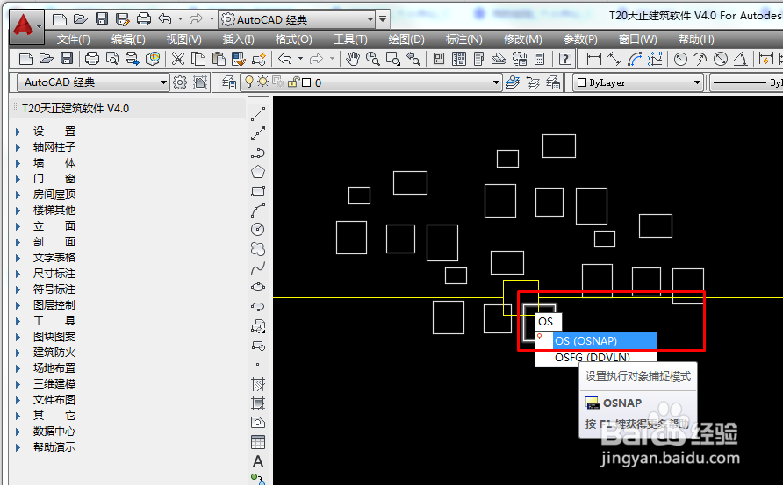Screen dimensions: 783x485
Task: Click the ByLayer white color swatch
Action: point(582,82)
